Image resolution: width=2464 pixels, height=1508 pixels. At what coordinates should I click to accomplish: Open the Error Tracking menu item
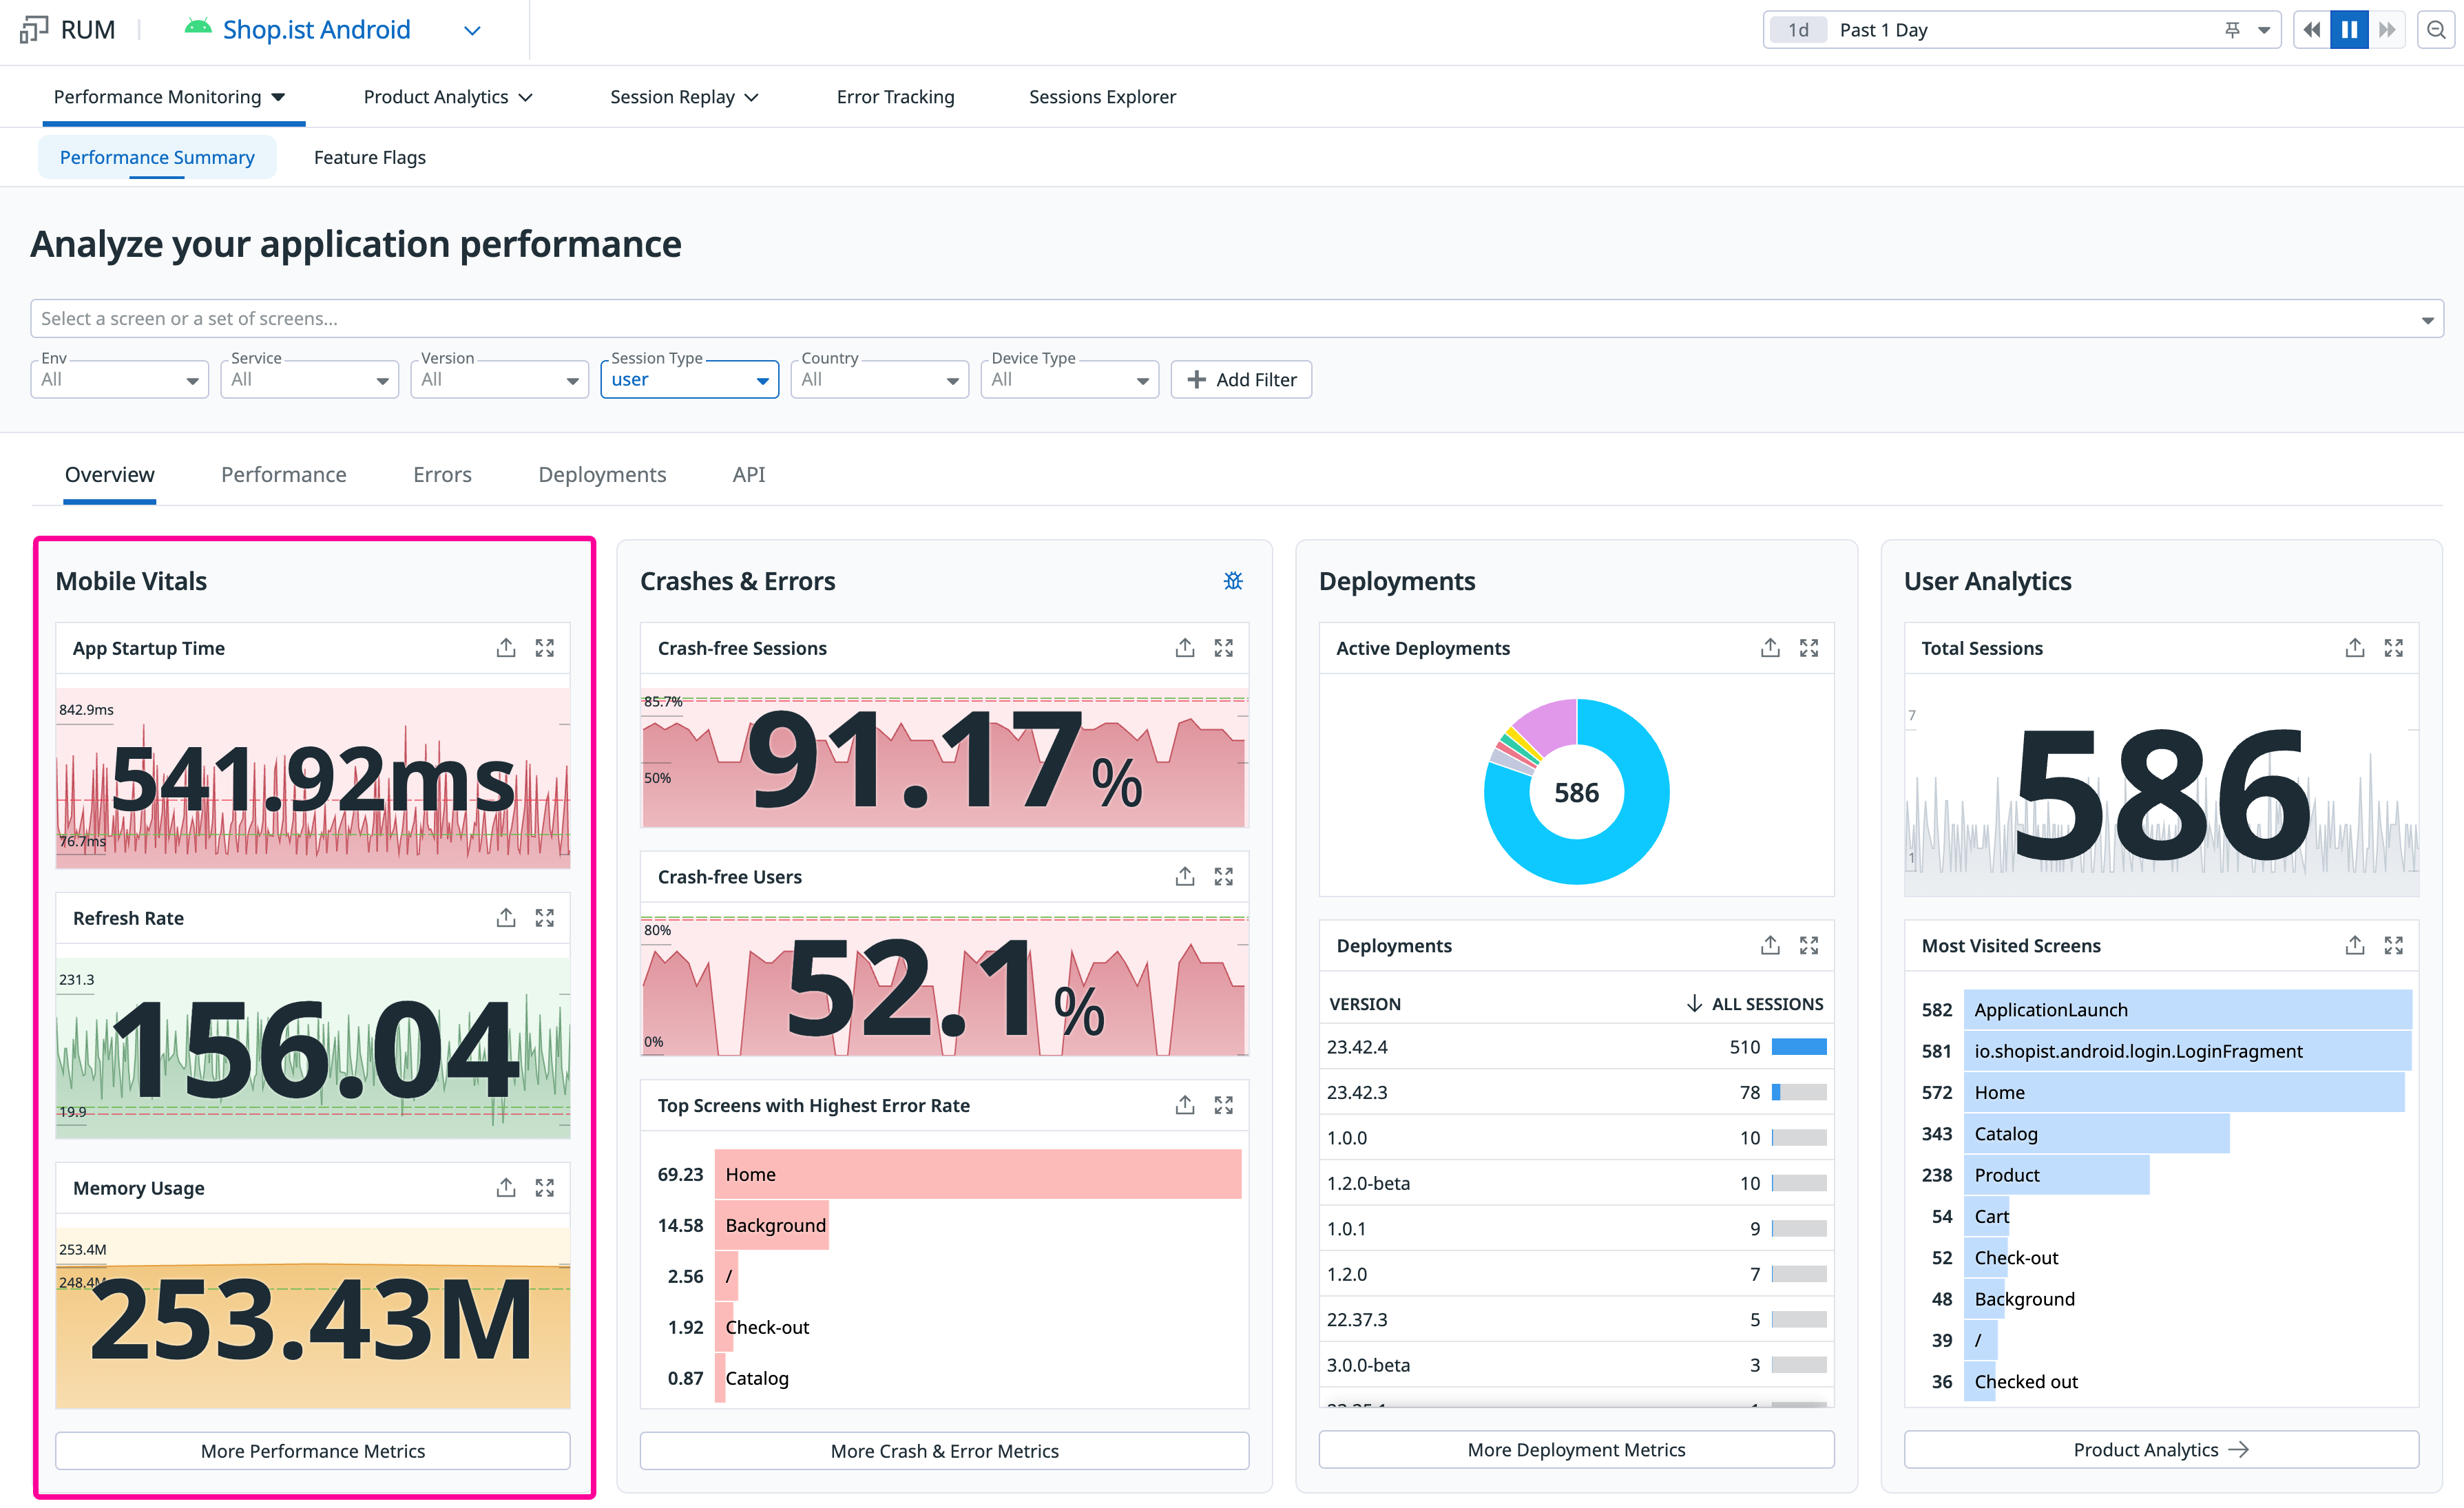click(895, 97)
